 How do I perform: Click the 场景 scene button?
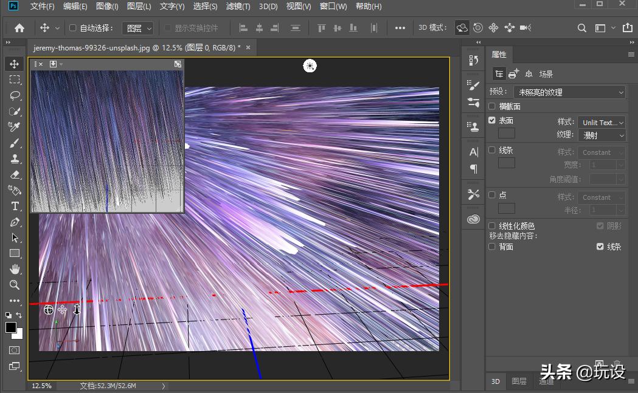tap(546, 74)
